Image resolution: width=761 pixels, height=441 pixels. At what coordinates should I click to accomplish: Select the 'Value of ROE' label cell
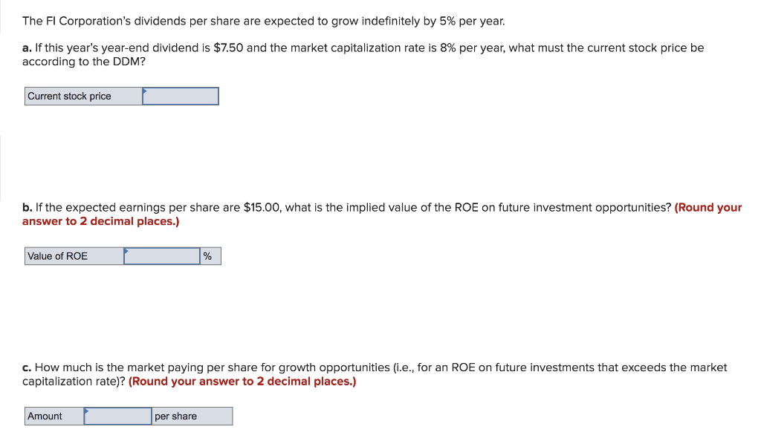click(74, 256)
